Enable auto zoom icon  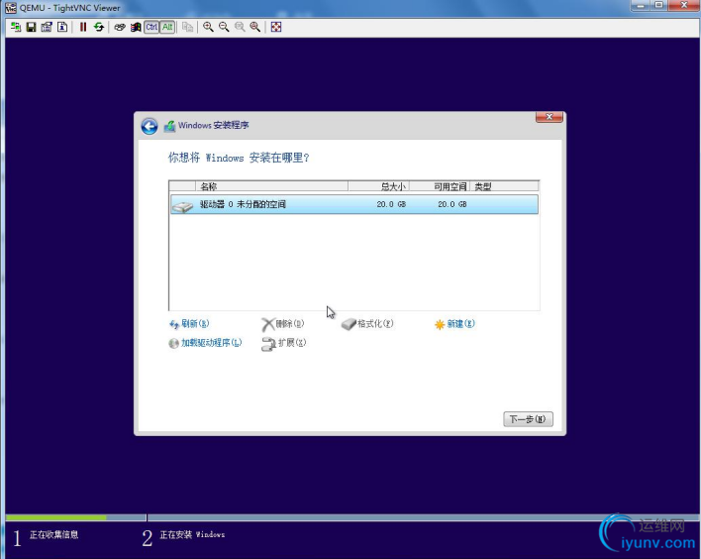[x=255, y=27]
